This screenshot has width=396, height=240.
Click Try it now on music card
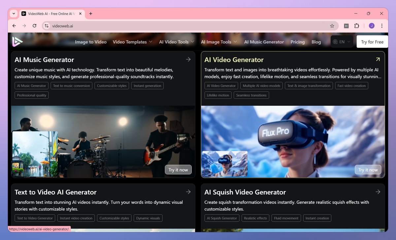tap(178, 170)
